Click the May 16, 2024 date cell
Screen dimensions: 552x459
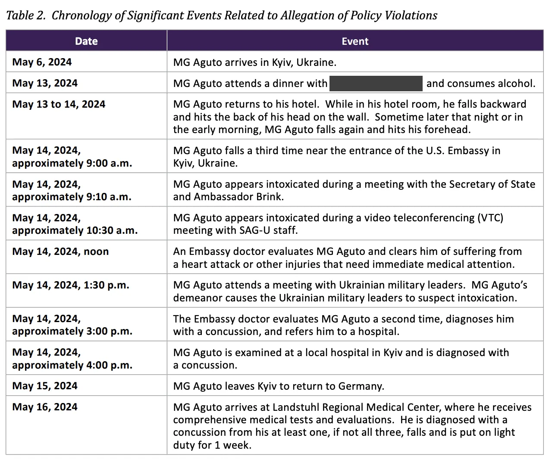[45, 407]
